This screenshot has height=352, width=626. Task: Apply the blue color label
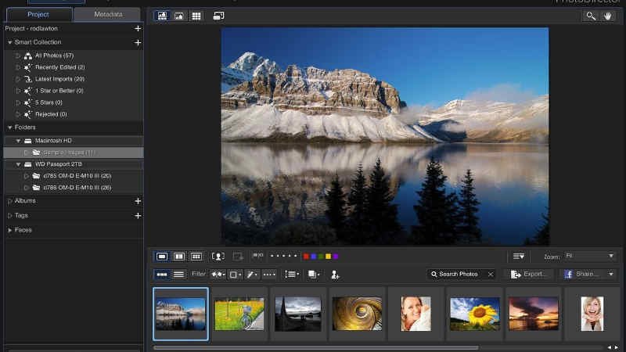pos(314,257)
